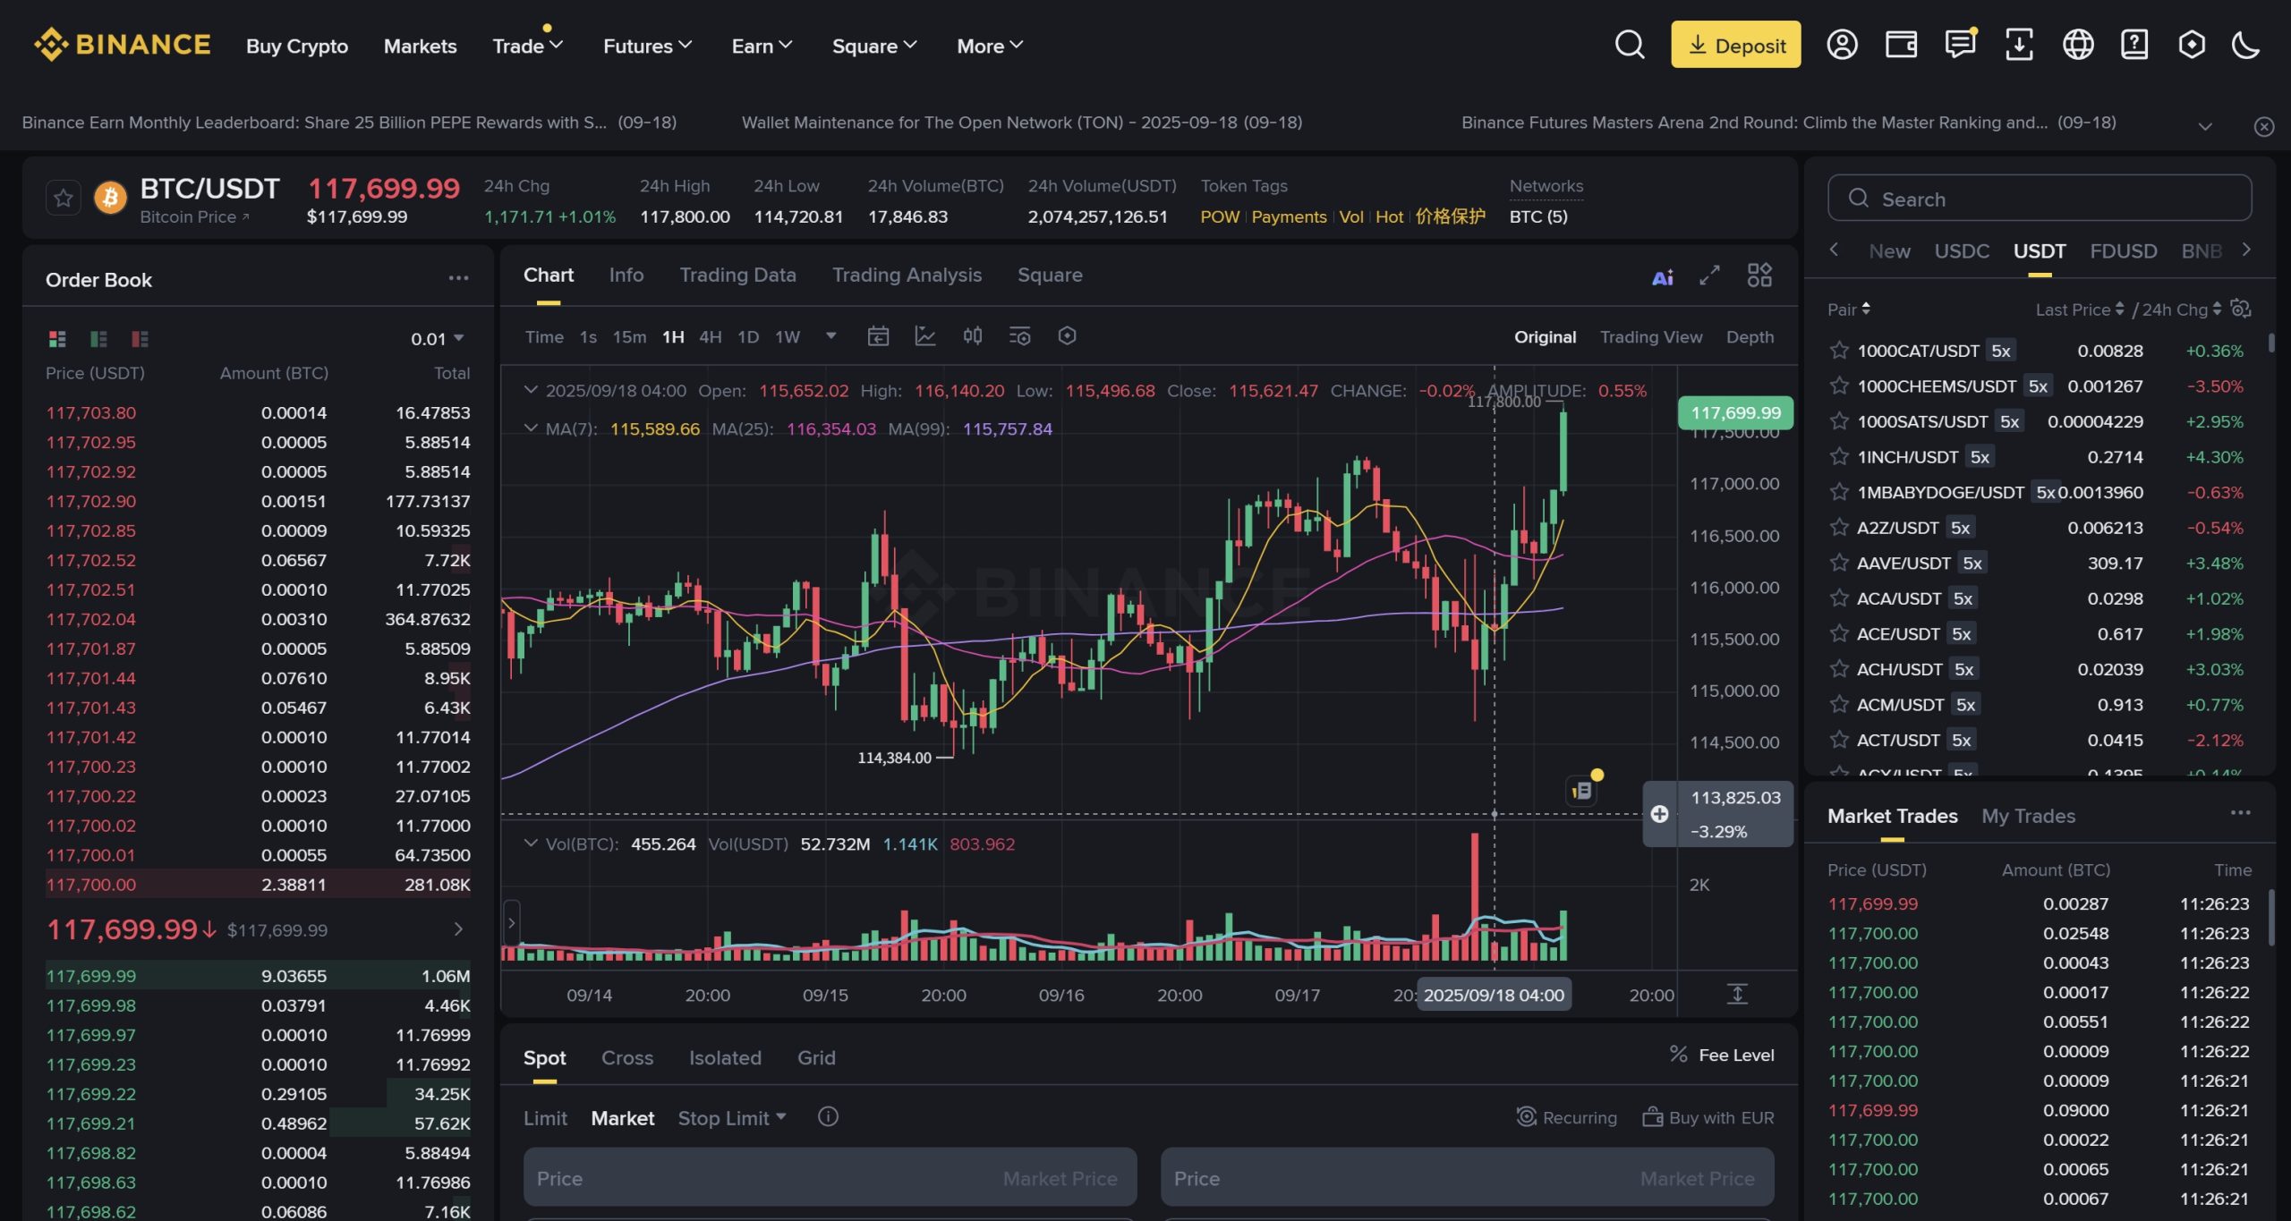Open the technical indicators line-chart icon
Image resolution: width=2291 pixels, height=1221 pixels.
pos(925,336)
